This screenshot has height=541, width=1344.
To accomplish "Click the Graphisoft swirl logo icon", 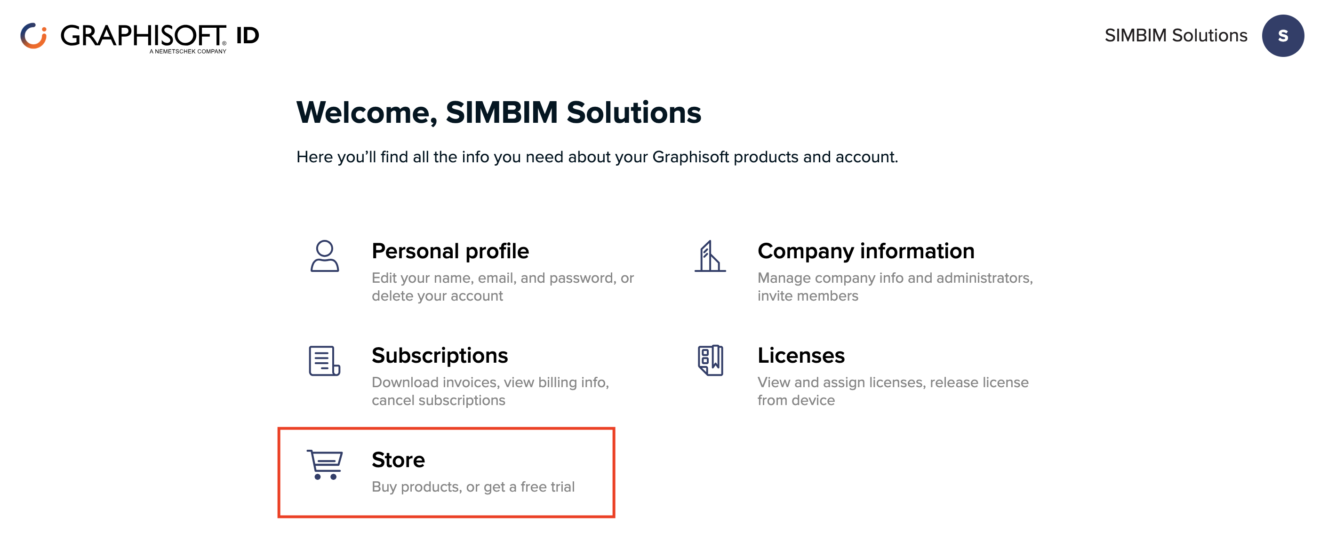I will (33, 35).
